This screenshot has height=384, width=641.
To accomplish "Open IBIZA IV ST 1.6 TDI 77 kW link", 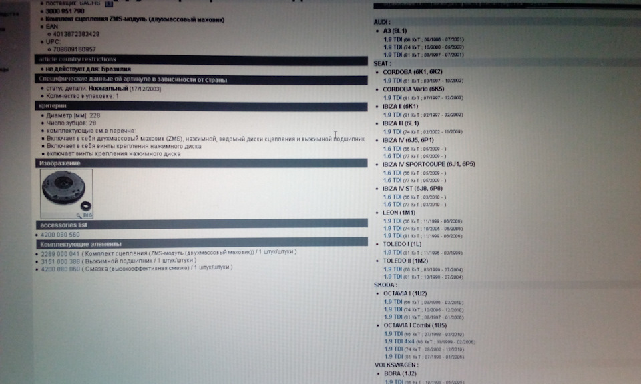I will 392,205.
